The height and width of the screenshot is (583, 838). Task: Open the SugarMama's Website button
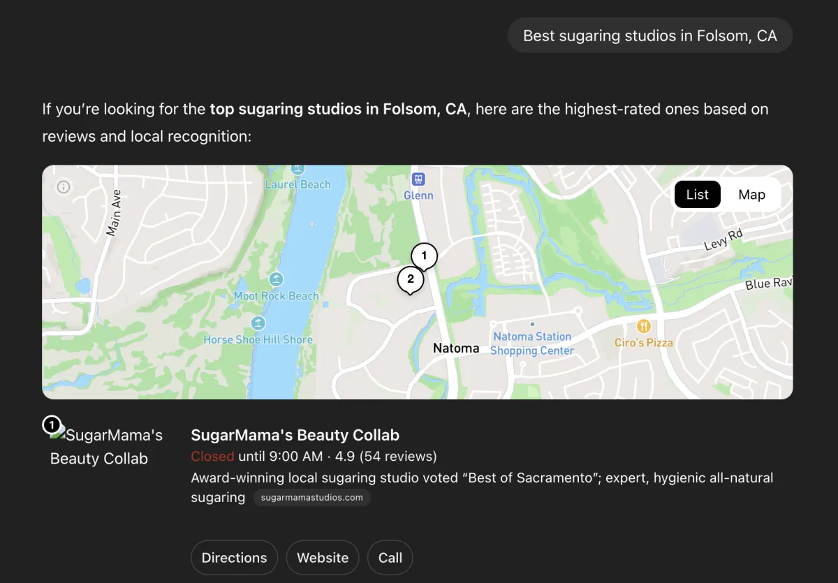coord(323,558)
